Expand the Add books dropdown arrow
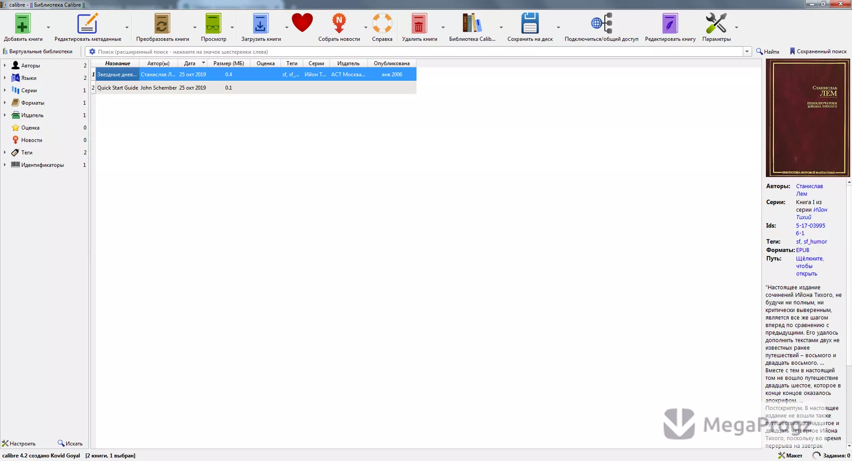Viewport: 852px width, 461px height. [48, 27]
